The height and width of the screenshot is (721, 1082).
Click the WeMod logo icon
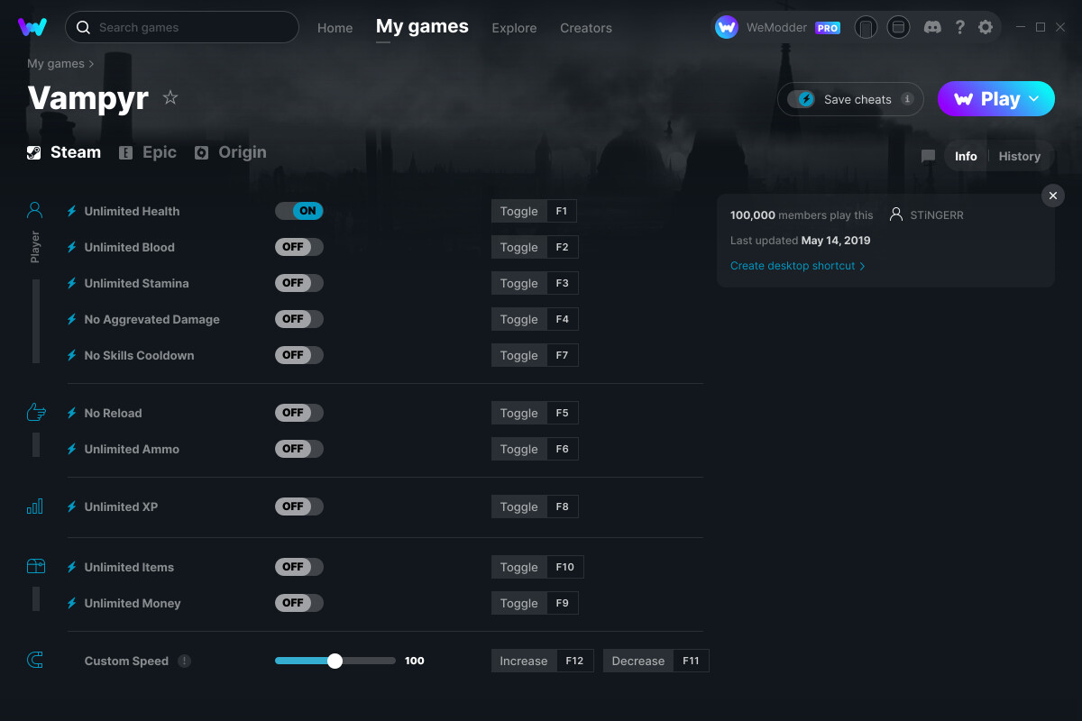click(32, 27)
